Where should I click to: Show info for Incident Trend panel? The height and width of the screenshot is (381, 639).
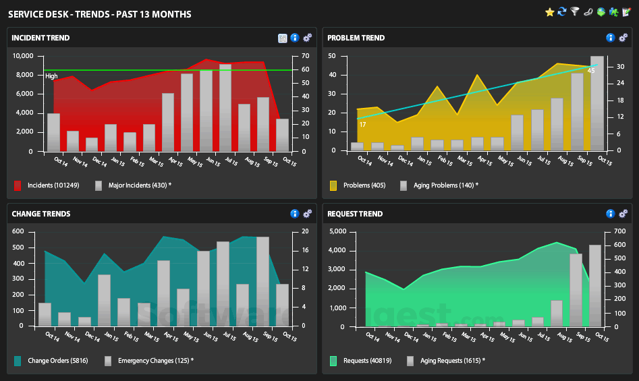pyautogui.click(x=295, y=38)
